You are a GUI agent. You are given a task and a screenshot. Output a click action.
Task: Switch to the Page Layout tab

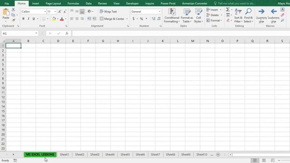(53, 4)
